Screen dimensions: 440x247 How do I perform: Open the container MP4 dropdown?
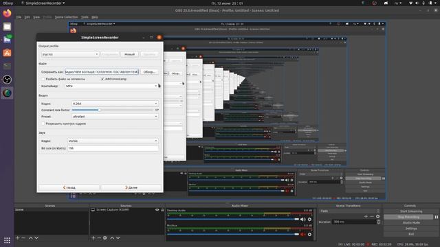tap(111, 86)
